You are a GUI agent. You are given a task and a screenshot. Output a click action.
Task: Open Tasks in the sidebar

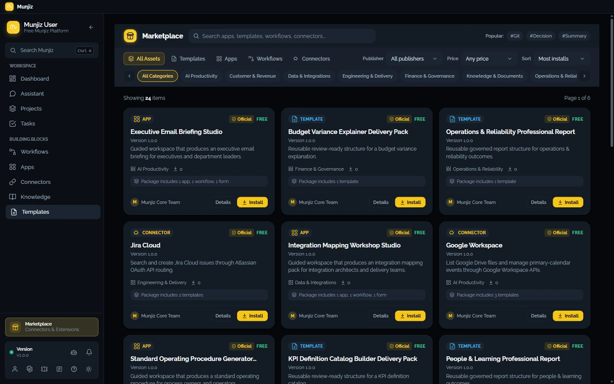point(53,124)
